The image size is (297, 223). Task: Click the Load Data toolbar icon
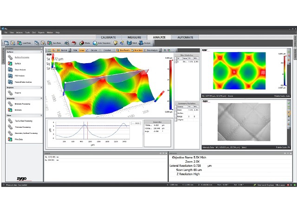(x=22, y=43)
